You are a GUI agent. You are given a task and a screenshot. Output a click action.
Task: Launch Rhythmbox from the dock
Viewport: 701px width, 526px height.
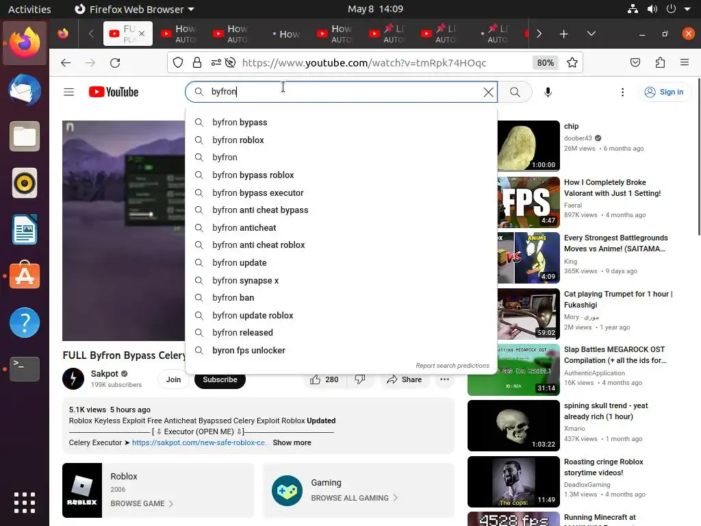[x=25, y=183]
